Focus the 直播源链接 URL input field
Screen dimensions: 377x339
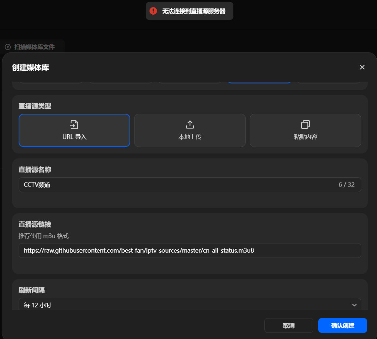click(x=190, y=250)
